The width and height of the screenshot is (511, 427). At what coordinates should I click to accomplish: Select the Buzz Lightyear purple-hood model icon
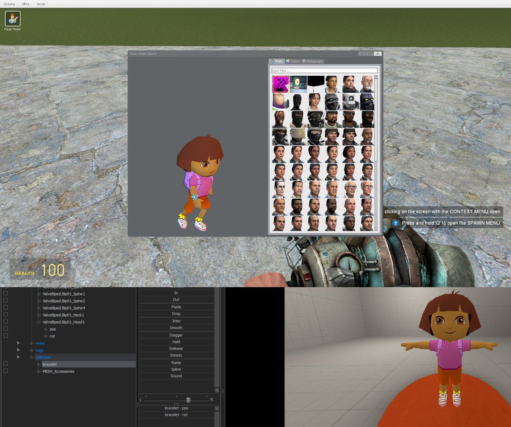(x=281, y=102)
